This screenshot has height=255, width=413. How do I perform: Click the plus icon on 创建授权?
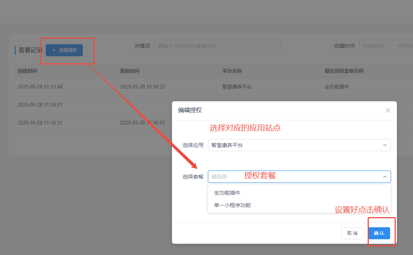tap(54, 50)
